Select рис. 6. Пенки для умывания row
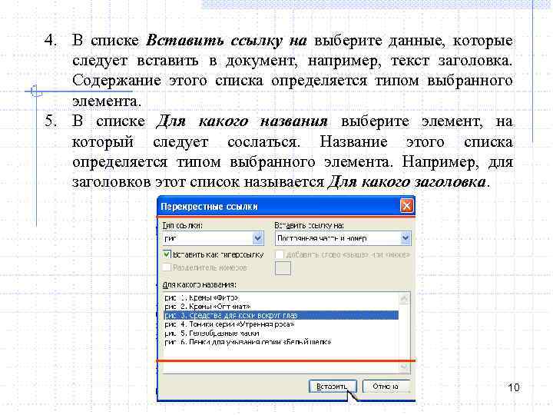Image resolution: width=553 pixels, height=415 pixels. (x=281, y=341)
